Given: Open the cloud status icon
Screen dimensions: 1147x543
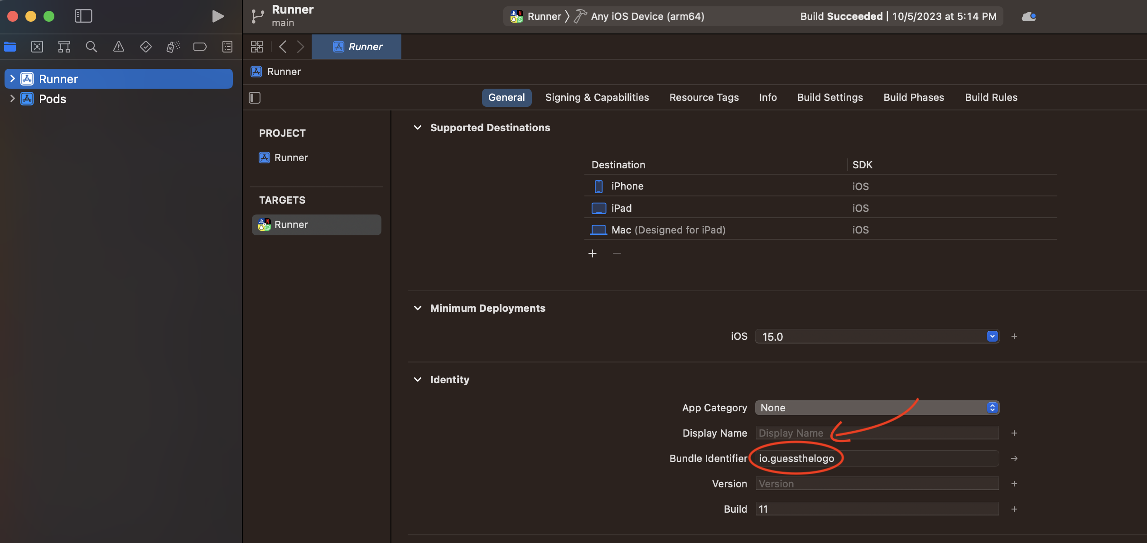Looking at the screenshot, I should coord(1029,17).
